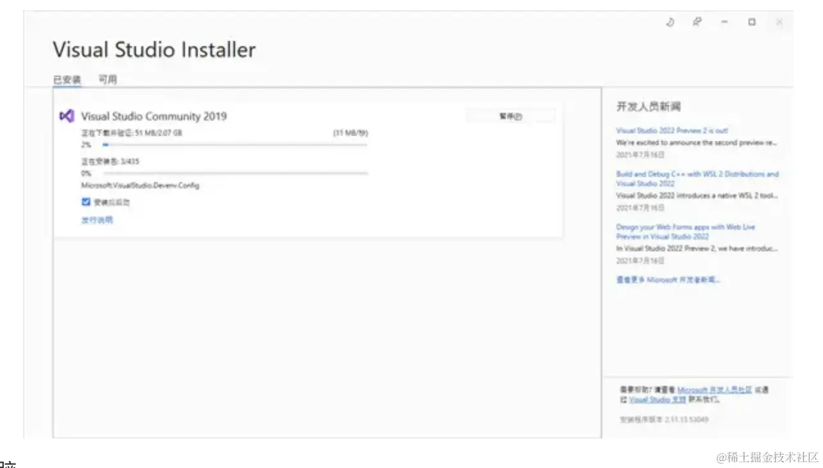The image size is (823, 468).
Task: Click the download progress bar at 2%
Action: point(235,145)
